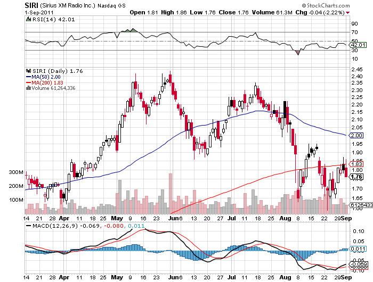
Task: Click the © StockCharts.com credit
Action: pyautogui.click(x=326, y=5)
